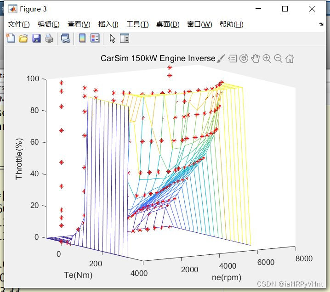
Task: Click the Throttle(%) axis label
Action: pyautogui.click(x=19, y=159)
